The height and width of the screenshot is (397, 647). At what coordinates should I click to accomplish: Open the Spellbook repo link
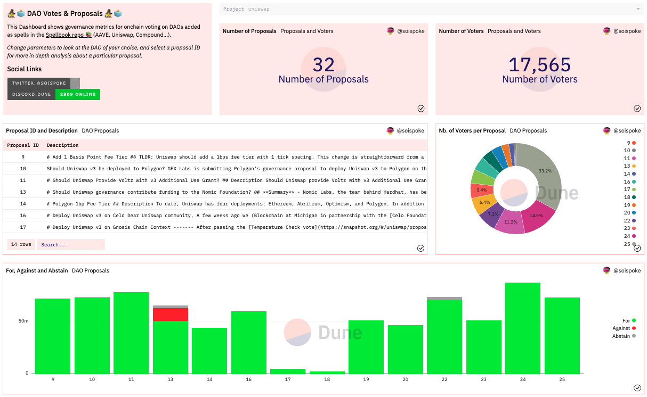[x=69, y=35]
